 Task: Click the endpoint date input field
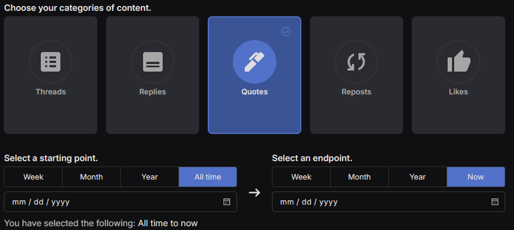[x=381, y=202]
